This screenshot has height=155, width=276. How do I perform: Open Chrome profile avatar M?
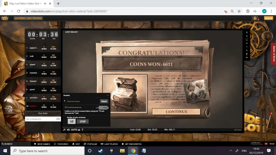point(264,11)
